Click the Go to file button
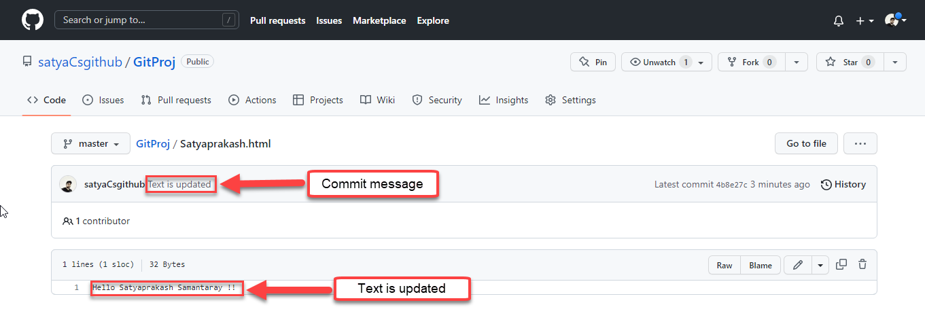 coord(806,143)
